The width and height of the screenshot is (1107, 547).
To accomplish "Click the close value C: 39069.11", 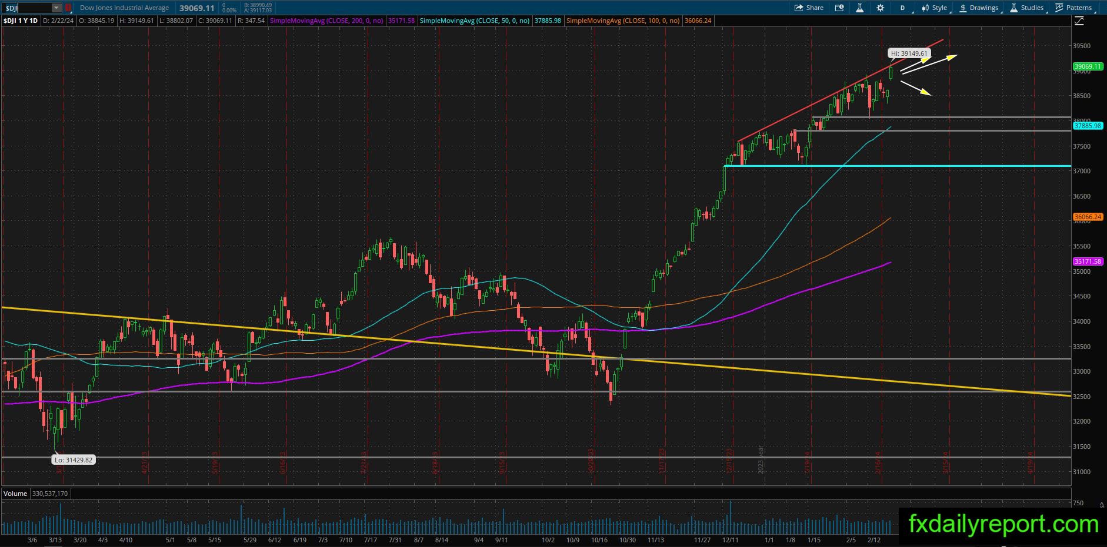I will tap(215, 21).
